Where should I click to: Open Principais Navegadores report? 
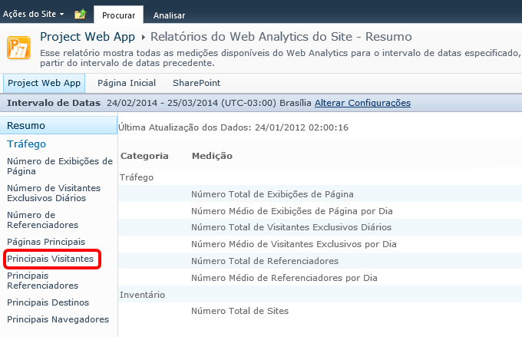[58, 319]
